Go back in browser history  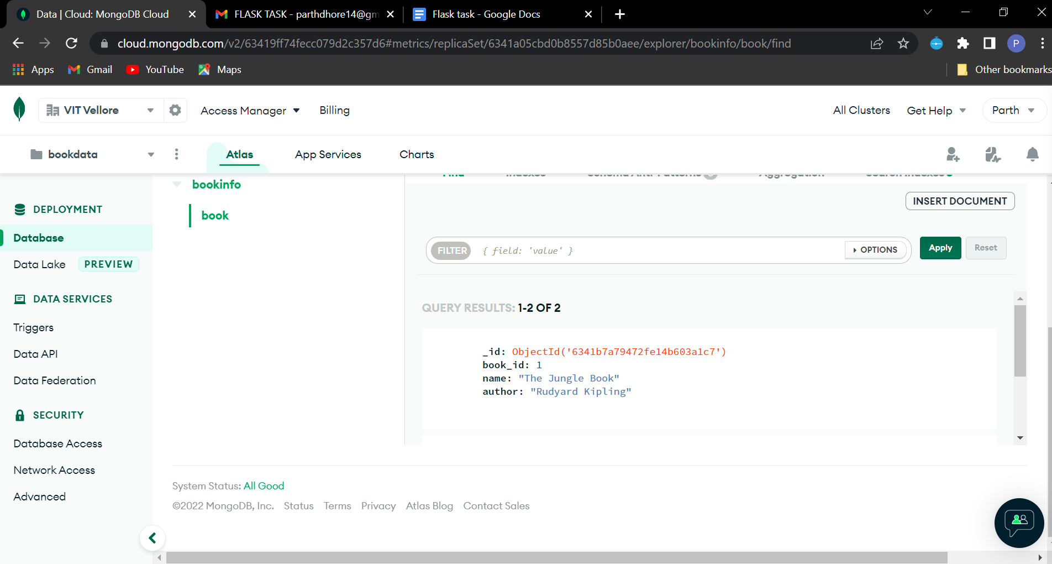18,43
